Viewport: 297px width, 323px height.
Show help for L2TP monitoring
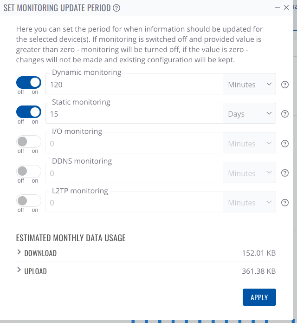pyautogui.click(x=285, y=203)
